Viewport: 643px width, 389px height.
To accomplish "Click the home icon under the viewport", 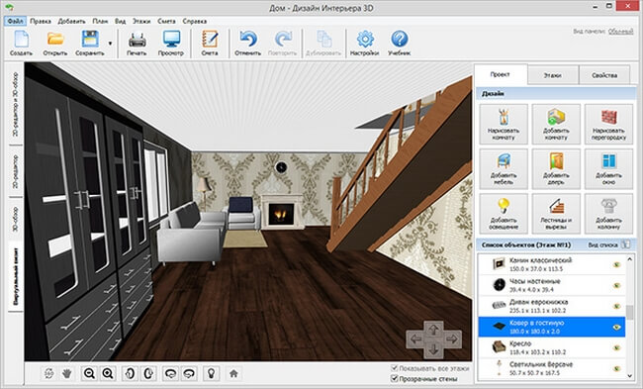I will tap(233, 373).
